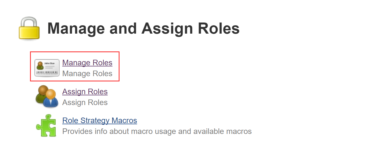Click the yellow padlock icon

(x=29, y=28)
